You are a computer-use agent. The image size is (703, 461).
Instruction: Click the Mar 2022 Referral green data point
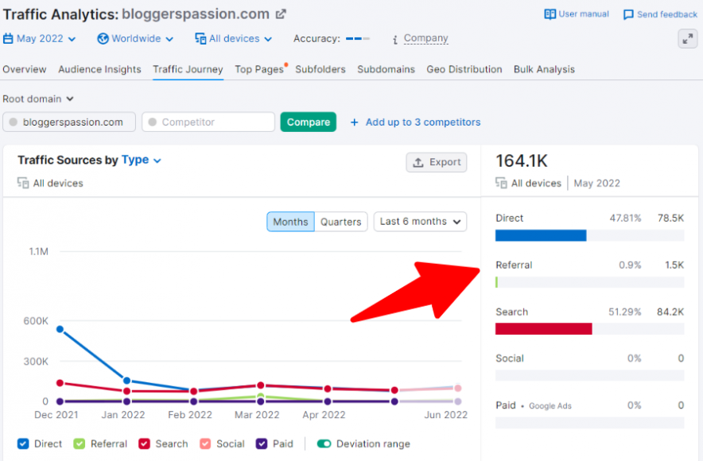click(261, 396)
